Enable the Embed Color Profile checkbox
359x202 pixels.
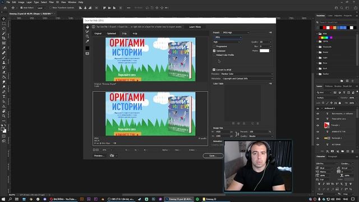pos(214,55)
